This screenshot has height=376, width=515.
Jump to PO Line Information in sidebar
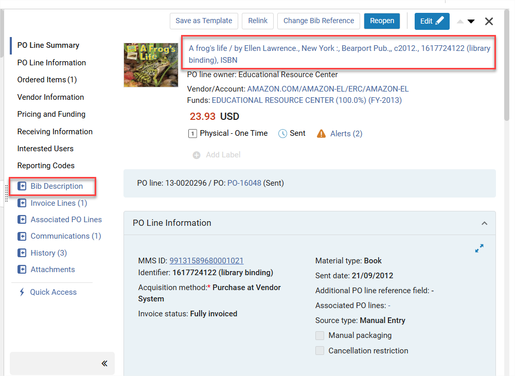[51, 63]
